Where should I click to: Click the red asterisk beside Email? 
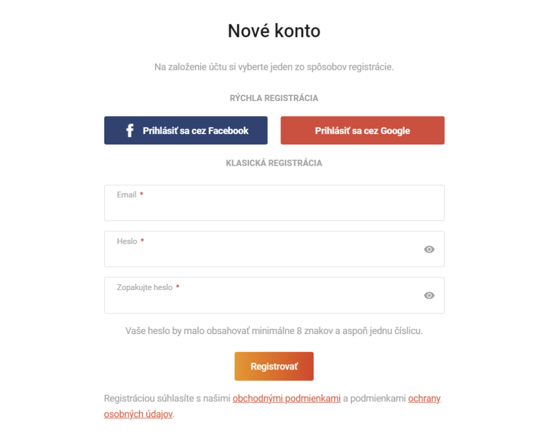pos(141,194)
